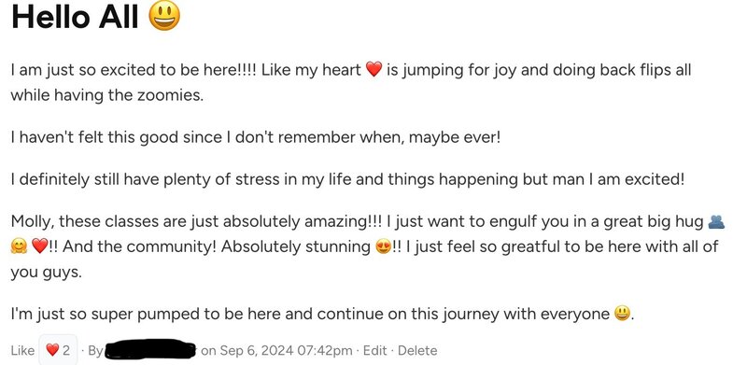Open the blacked-out author name

(x=149, y=350)
